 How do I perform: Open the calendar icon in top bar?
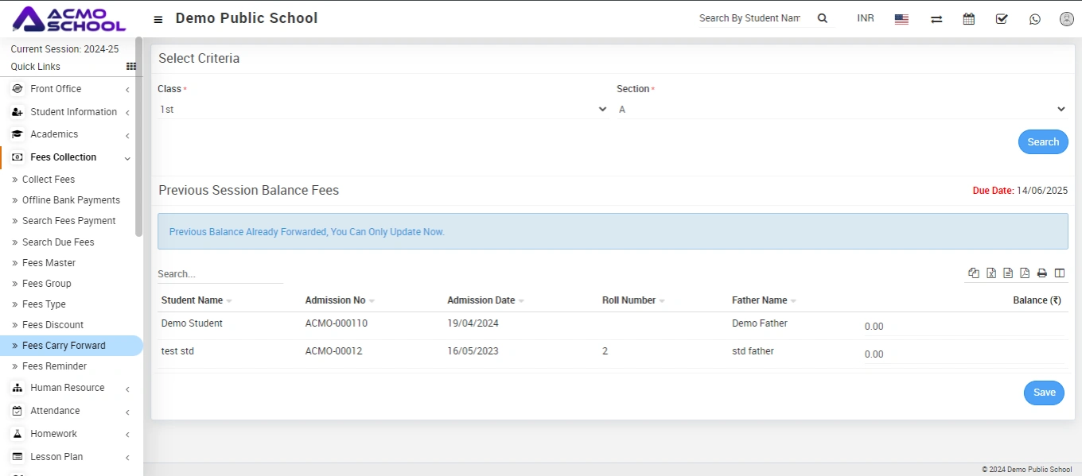(968, 19)
